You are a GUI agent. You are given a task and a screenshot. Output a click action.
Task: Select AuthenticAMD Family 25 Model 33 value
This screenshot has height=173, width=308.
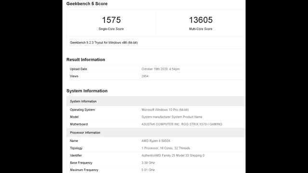pyautogui.click(x=173, y=156)
